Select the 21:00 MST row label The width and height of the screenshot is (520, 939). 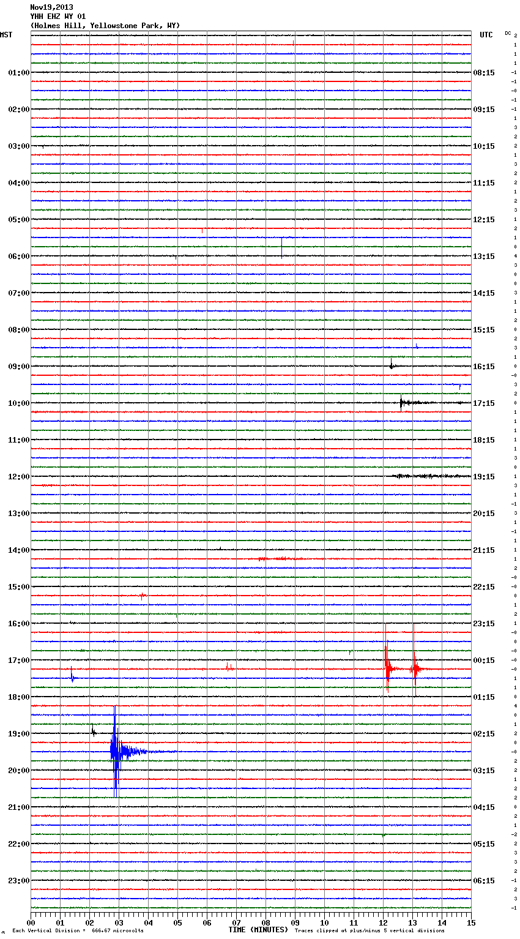coord(19,807)
